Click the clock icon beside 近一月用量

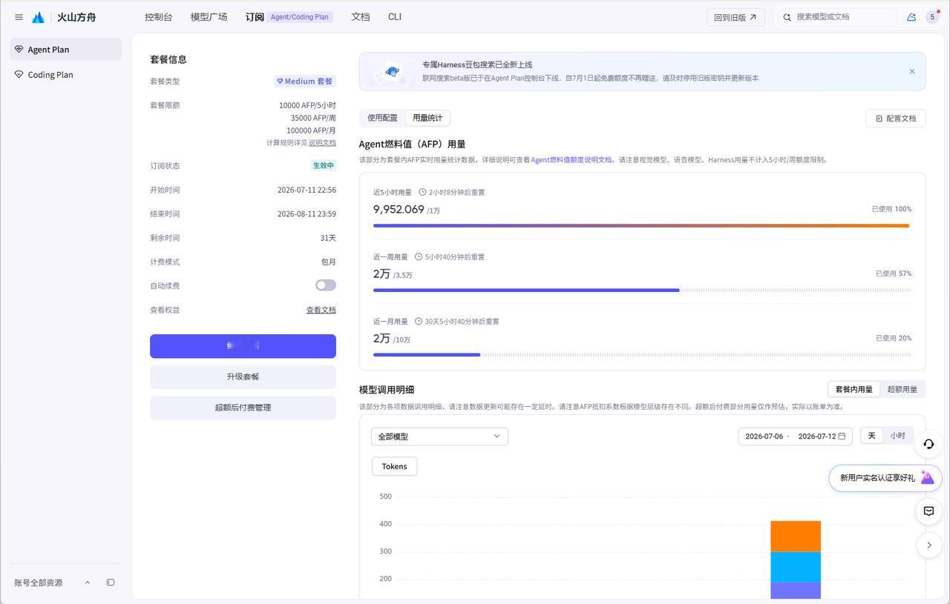(419, 322)
